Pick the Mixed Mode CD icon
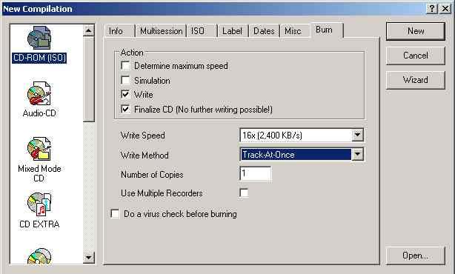 pos(39,149)
